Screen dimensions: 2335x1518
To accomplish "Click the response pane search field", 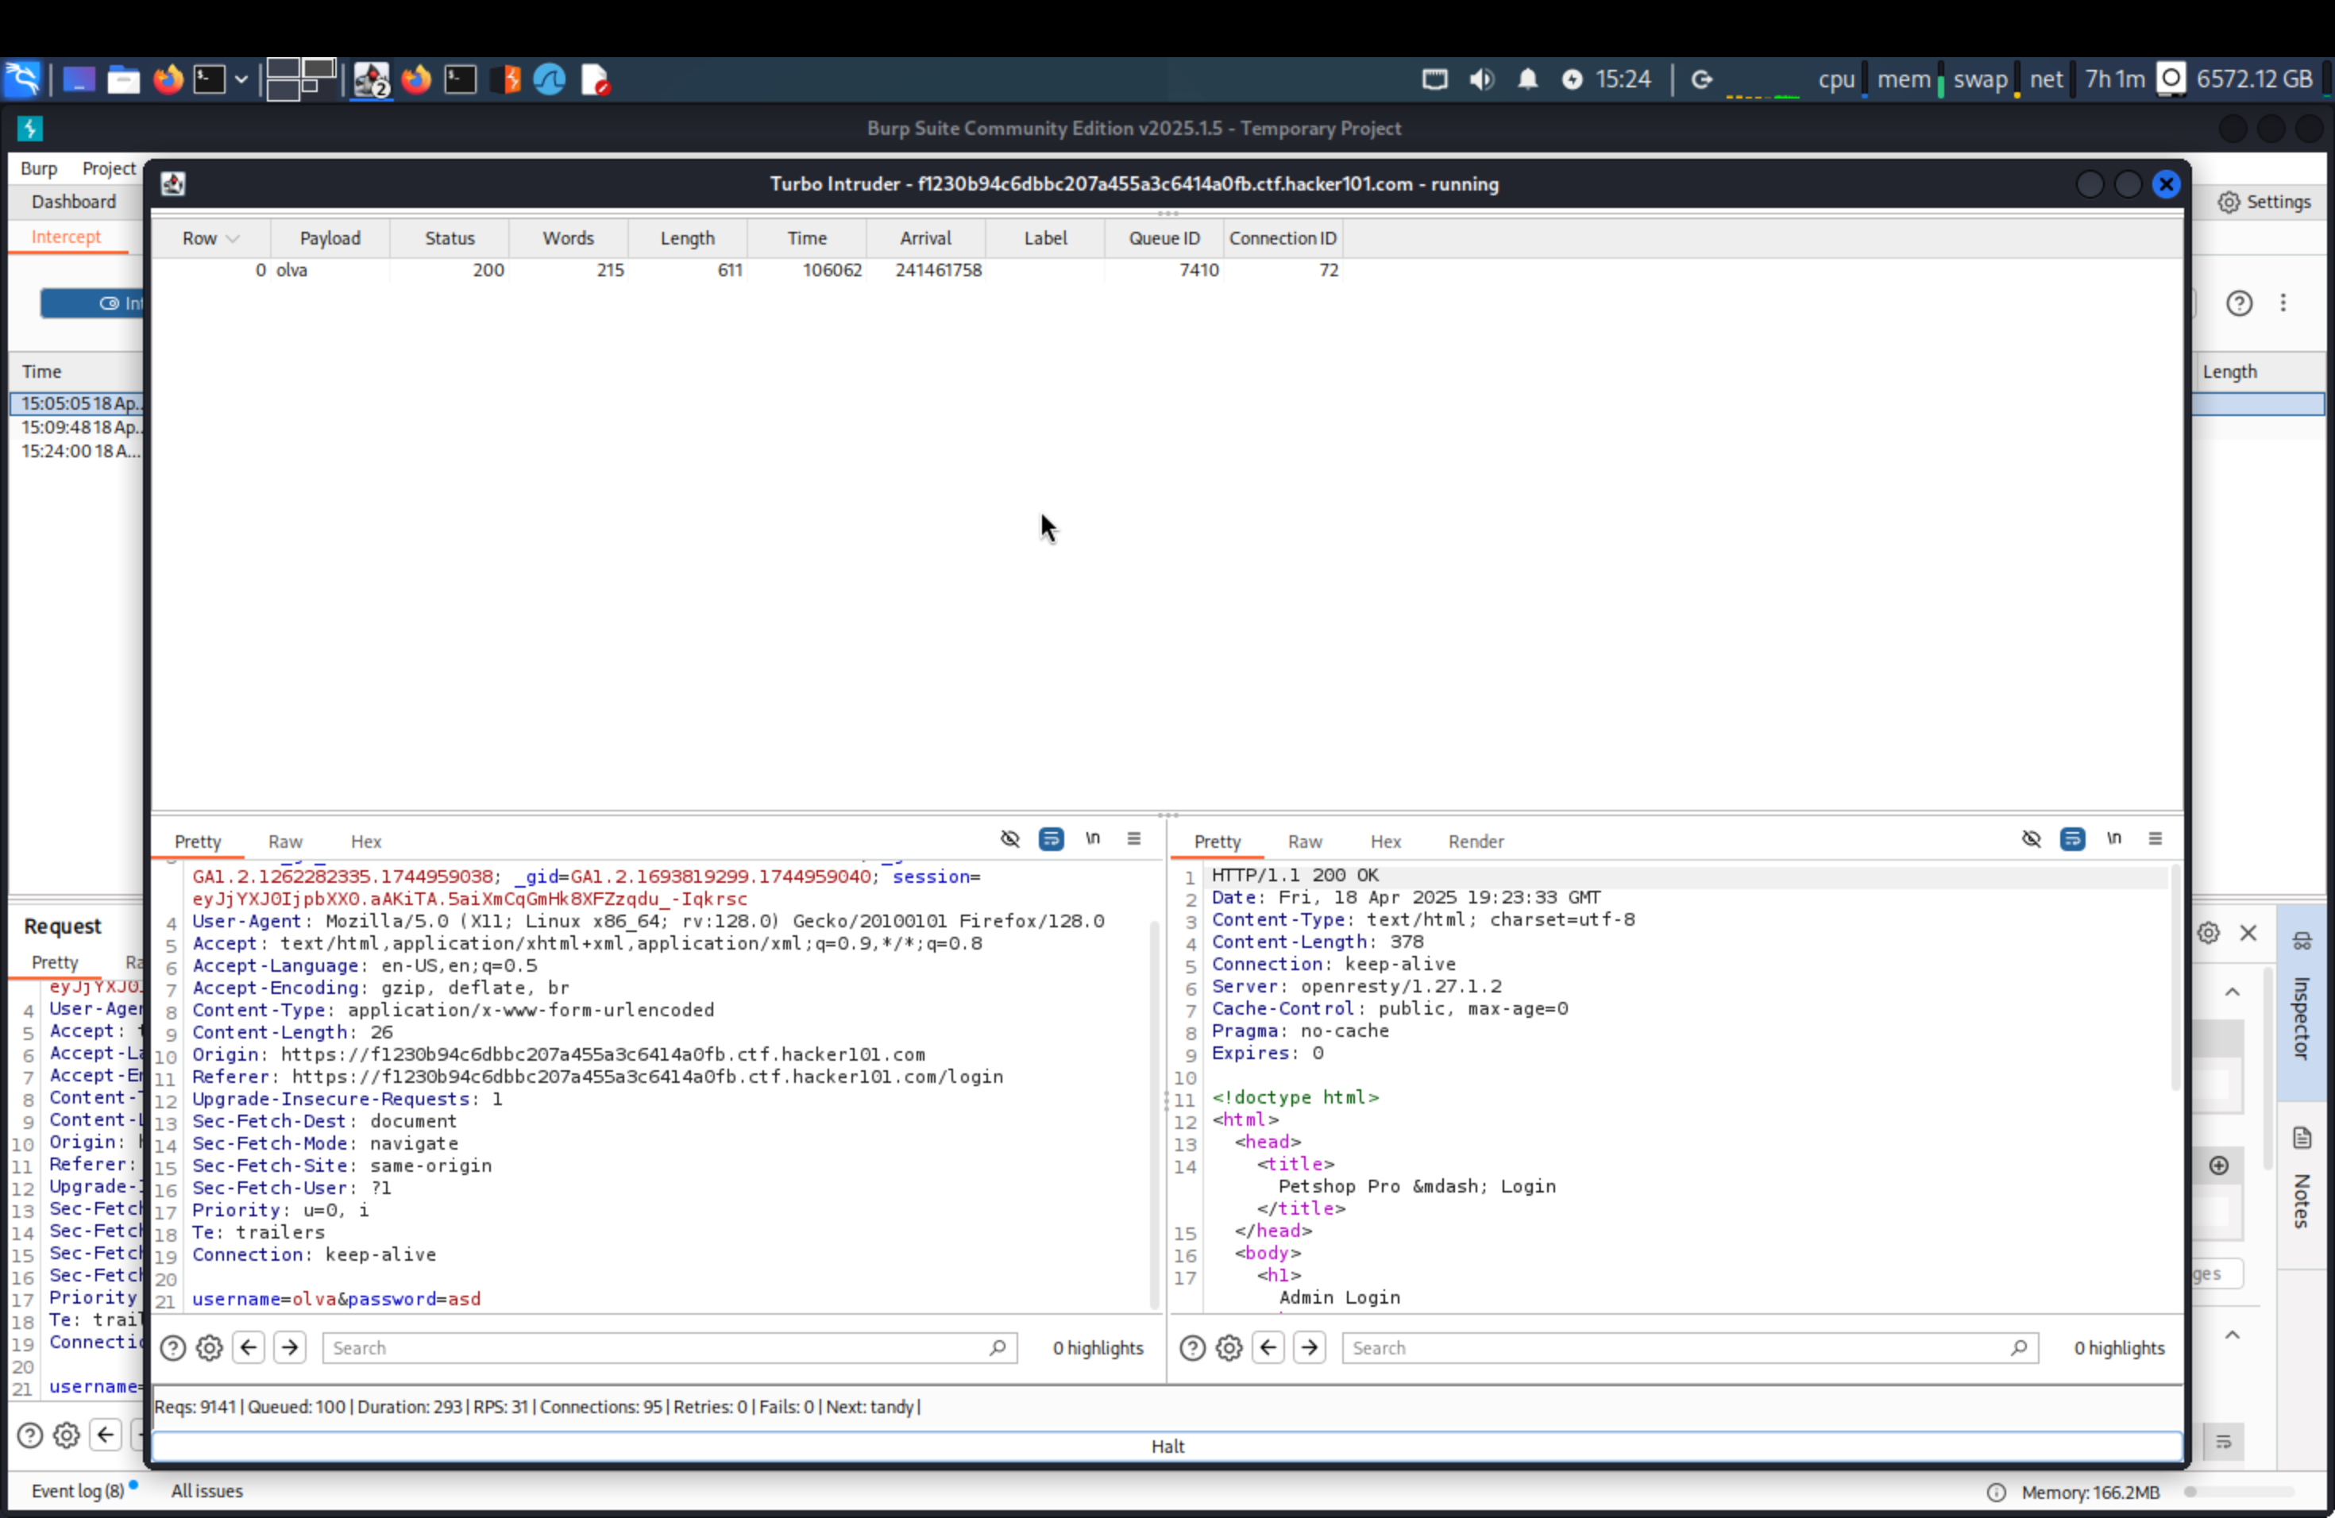I will pos(1689,1348).
